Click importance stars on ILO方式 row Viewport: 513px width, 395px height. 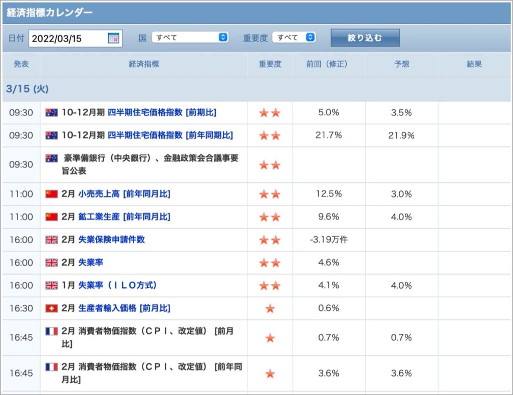pos(270,286)
